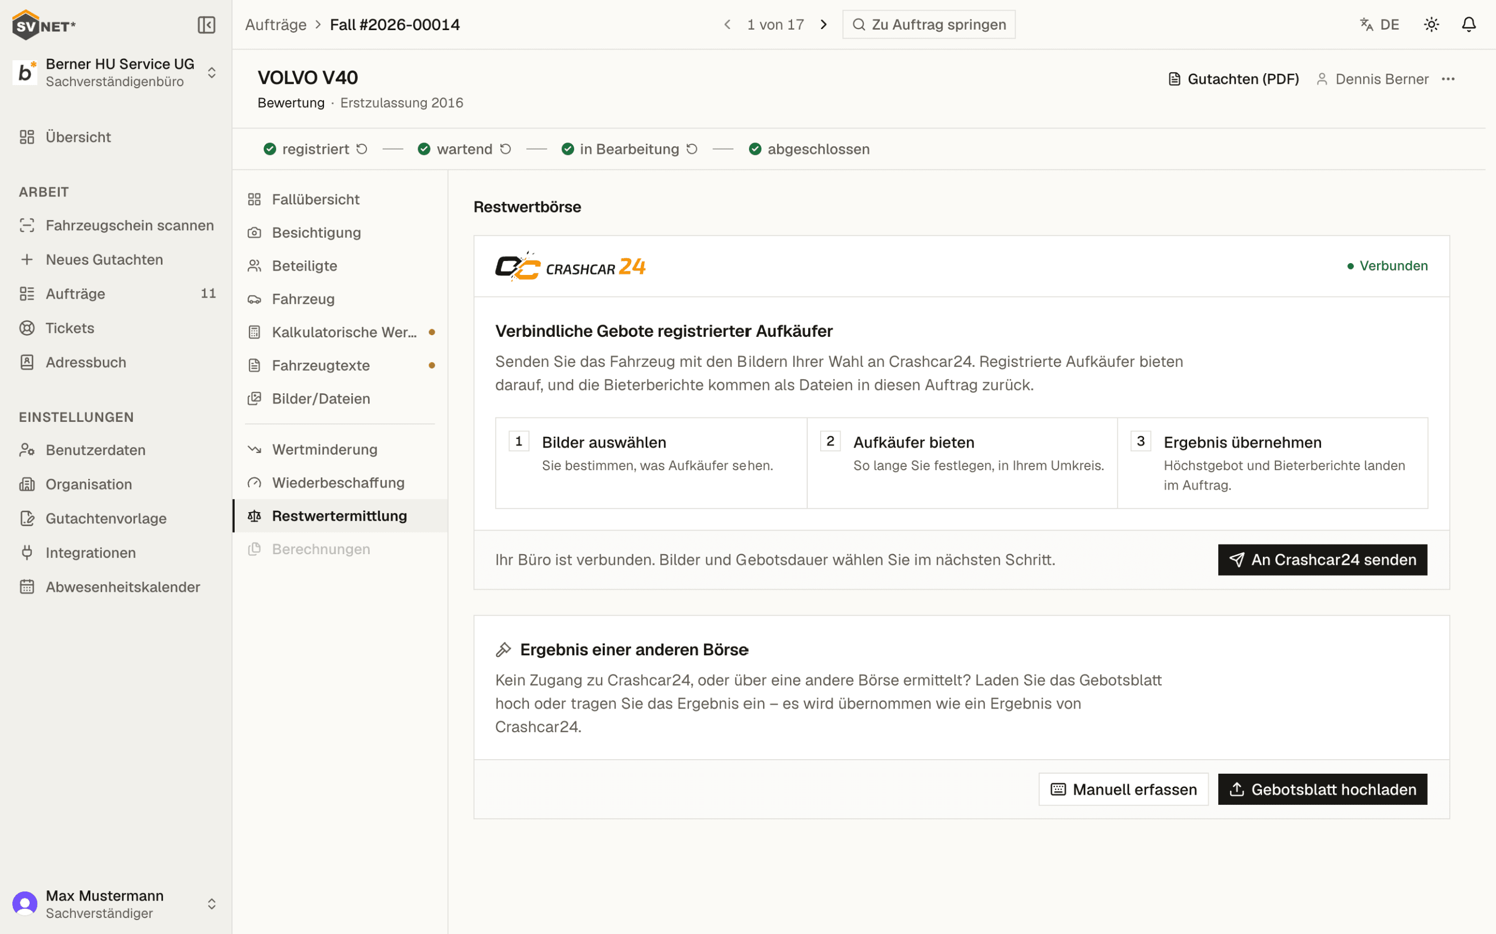Click Gebotsblatt hochladen button
The height and width of the screenshot is (934, 1496).
pyautogui.click(x=1322, y=789)
